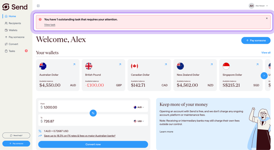Open the Save up to 18.3% link
274x150 pixels.
tap(80, 136)
